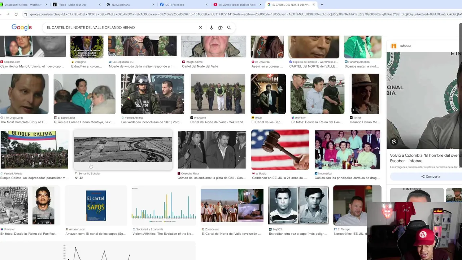Open Bloque Calima flag image thumbnail

click(34, 149)
